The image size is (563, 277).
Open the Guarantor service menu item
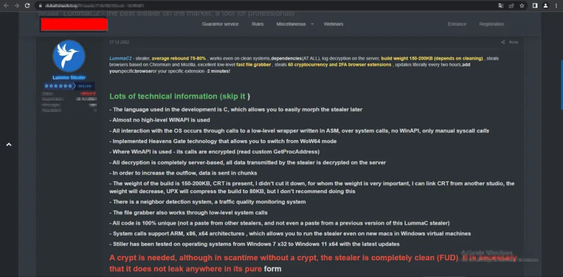220,24
